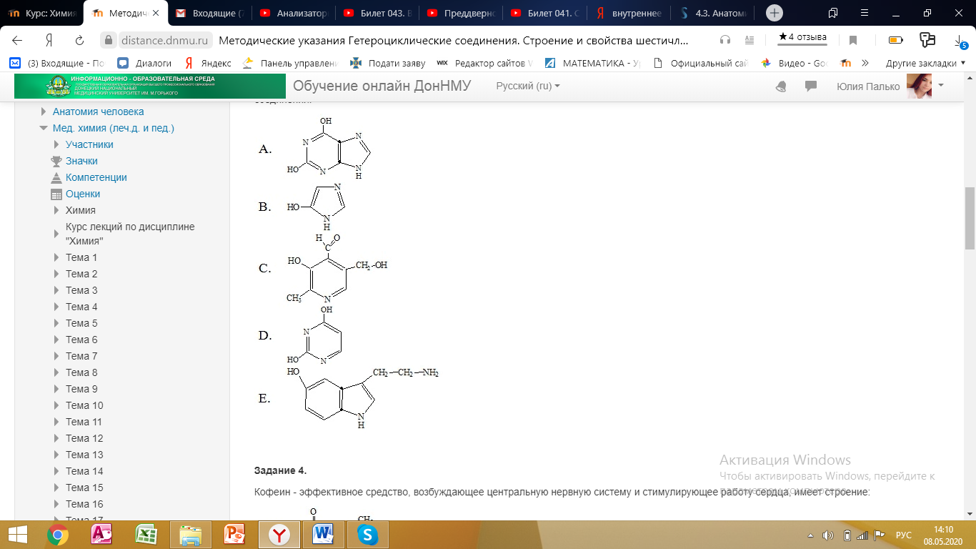976x549 pixels.
Task: Click the tab groups icon in title bar
Action: [833, 13]
